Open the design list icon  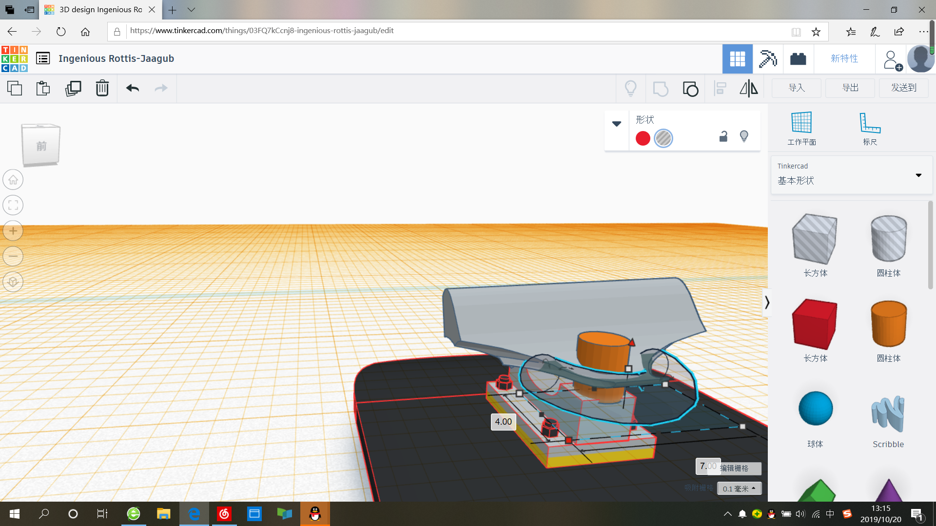[43, 58]
